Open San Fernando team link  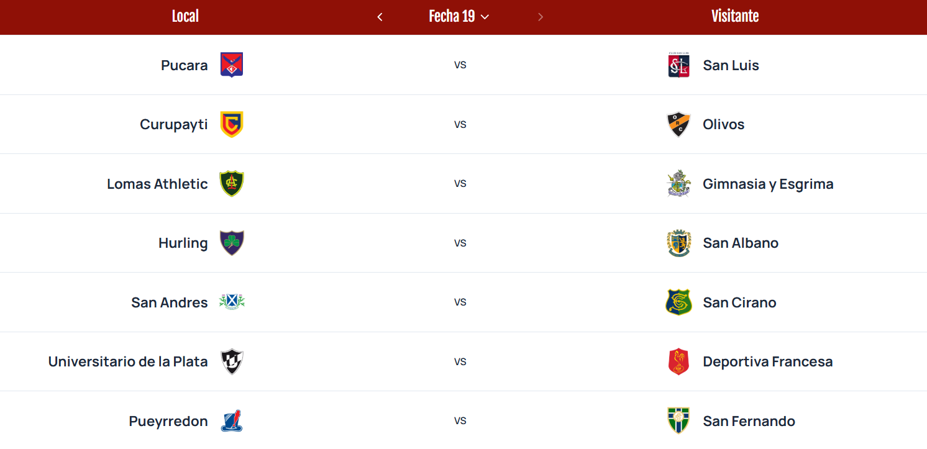[749, 421]
